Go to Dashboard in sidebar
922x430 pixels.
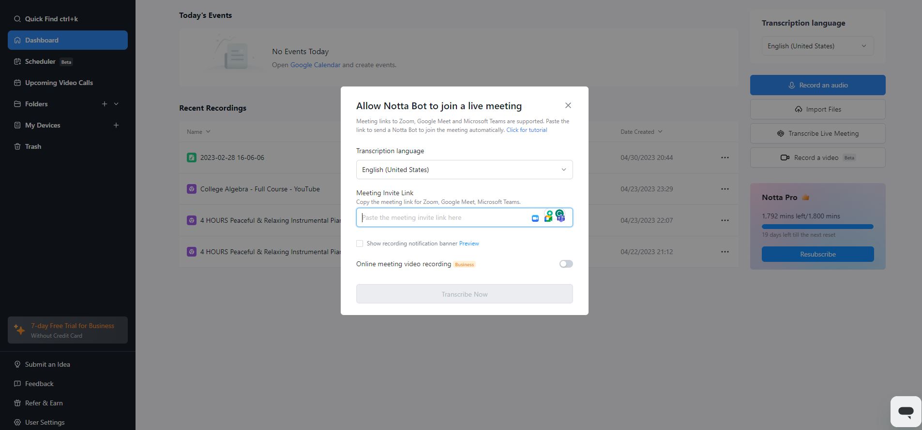coord(68,40)
